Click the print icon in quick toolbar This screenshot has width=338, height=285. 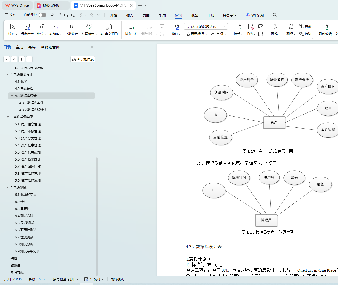tap(66, 15)
